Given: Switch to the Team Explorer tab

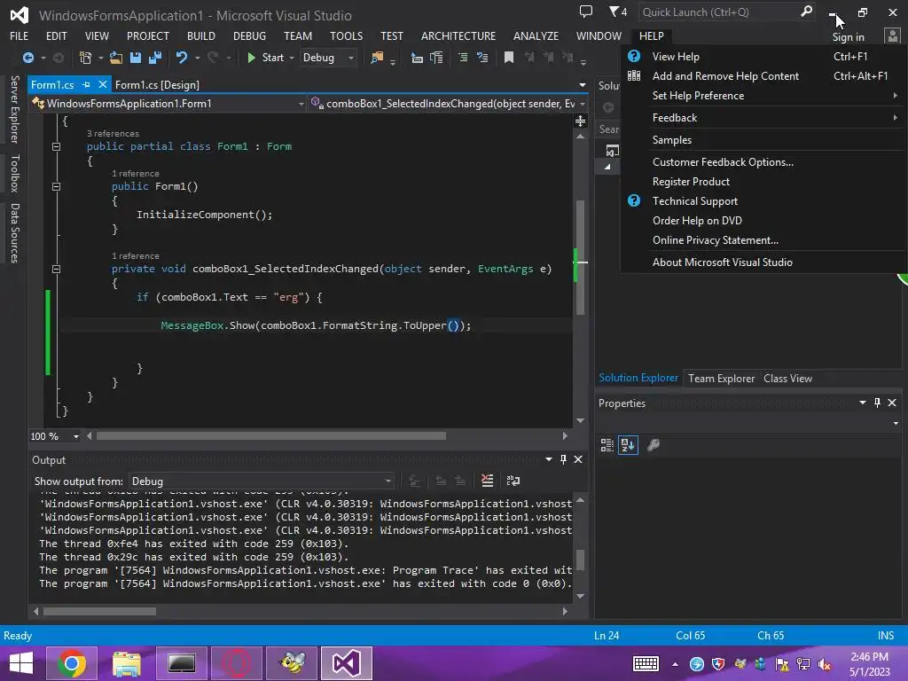Looking at the screenshot, I should [x=721, y=378].
